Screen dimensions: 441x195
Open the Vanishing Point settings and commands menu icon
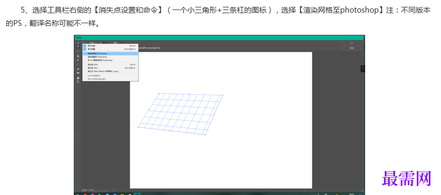(x=84, y=43)
